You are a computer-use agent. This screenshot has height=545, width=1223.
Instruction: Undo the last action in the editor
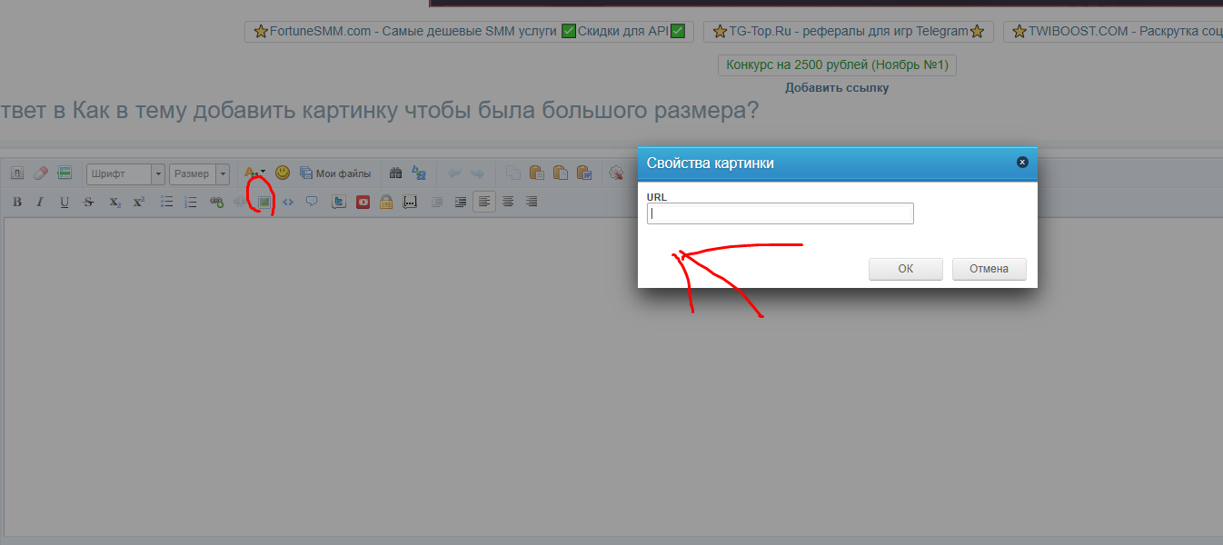(x=454, y=173)
